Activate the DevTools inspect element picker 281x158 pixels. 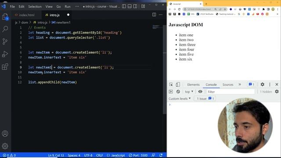pyautogui.click(x=171, y=85)
